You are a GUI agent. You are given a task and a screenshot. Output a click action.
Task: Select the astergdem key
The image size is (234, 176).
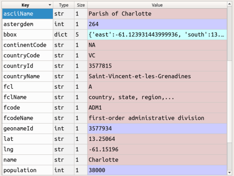28,24
